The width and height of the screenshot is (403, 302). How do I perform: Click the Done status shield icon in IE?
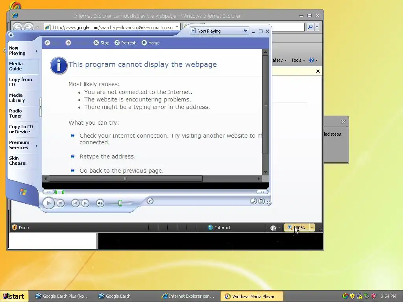[15, 227]
